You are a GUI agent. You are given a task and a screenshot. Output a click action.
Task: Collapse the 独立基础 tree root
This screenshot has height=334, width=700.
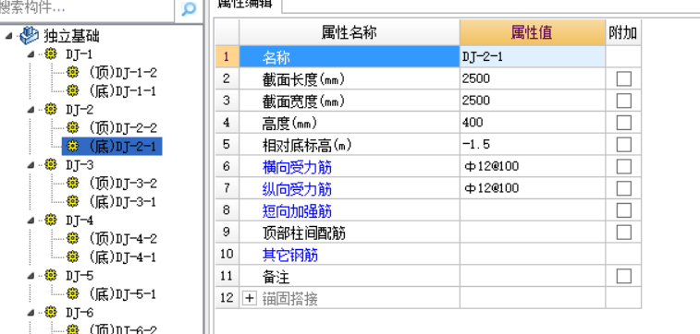click(x=9, y=36)
